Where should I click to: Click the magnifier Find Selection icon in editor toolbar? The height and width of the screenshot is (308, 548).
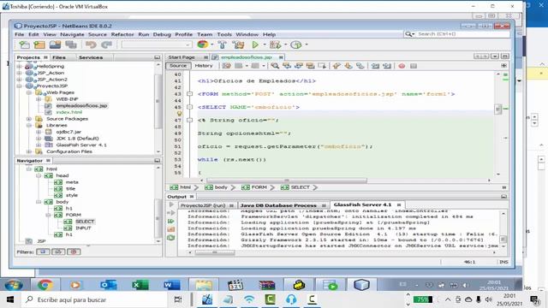click(x=275, y=66)
